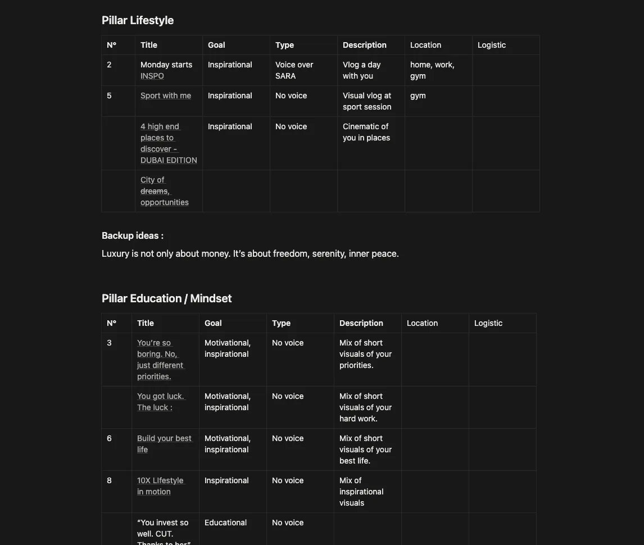
Task: Click the "Vlog a day with you" description cell
Action: (x=361, y=70)
